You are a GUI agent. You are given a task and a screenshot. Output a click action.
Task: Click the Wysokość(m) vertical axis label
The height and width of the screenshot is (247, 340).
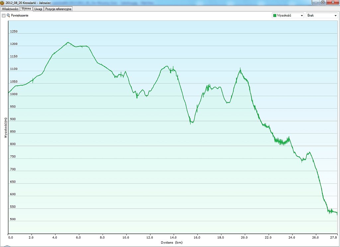point(6,128)
